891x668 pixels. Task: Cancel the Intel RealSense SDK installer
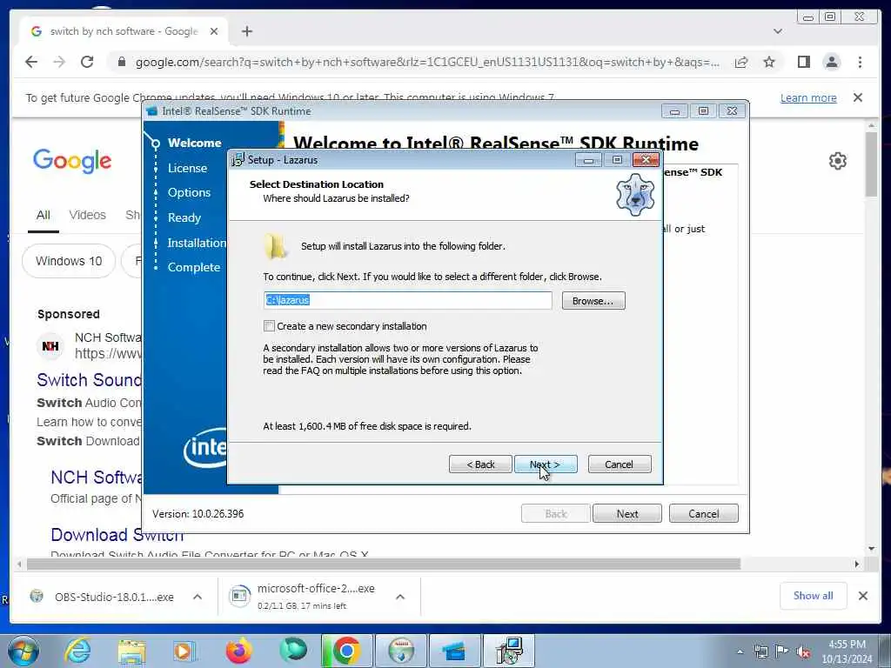tap(703, 513)
